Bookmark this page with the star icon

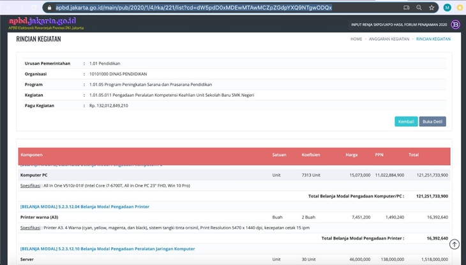coord(432,8)
